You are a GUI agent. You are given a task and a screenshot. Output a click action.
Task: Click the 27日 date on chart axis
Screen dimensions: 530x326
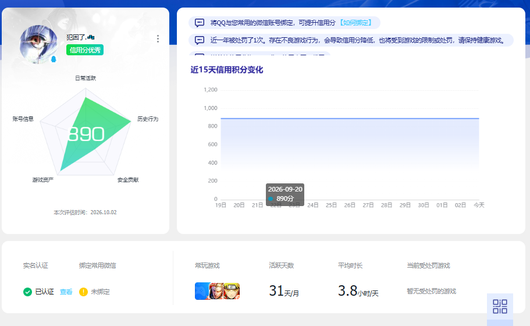click(x=368, y=205)
